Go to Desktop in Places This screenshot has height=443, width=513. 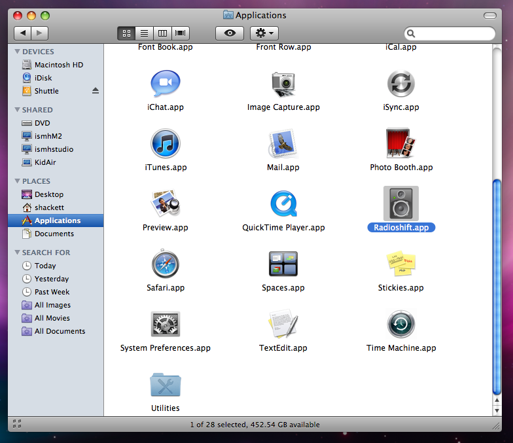pyautogui.click(x=56, y=194)
